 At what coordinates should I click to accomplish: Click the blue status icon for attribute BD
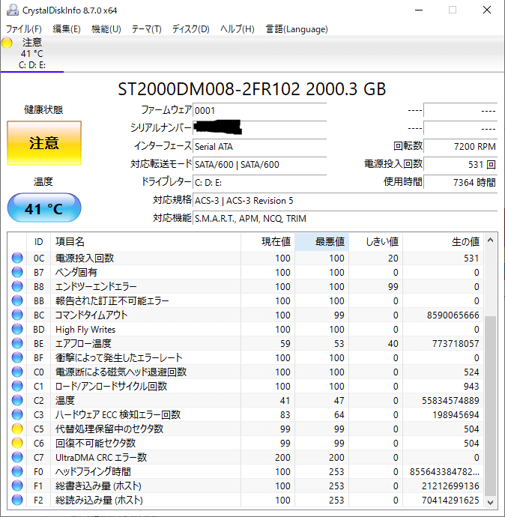tap(17, 329)
